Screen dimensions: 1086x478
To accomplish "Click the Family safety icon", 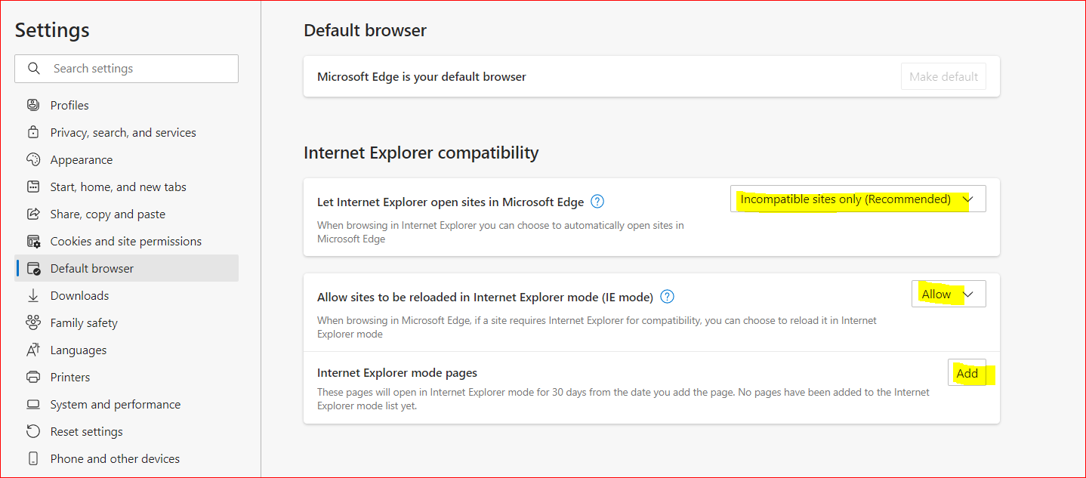I will coord(33,322).
